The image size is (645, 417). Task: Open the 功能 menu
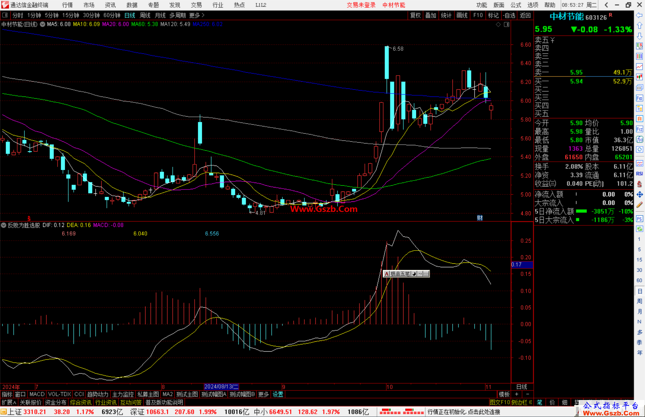click(x=482, y=5)
